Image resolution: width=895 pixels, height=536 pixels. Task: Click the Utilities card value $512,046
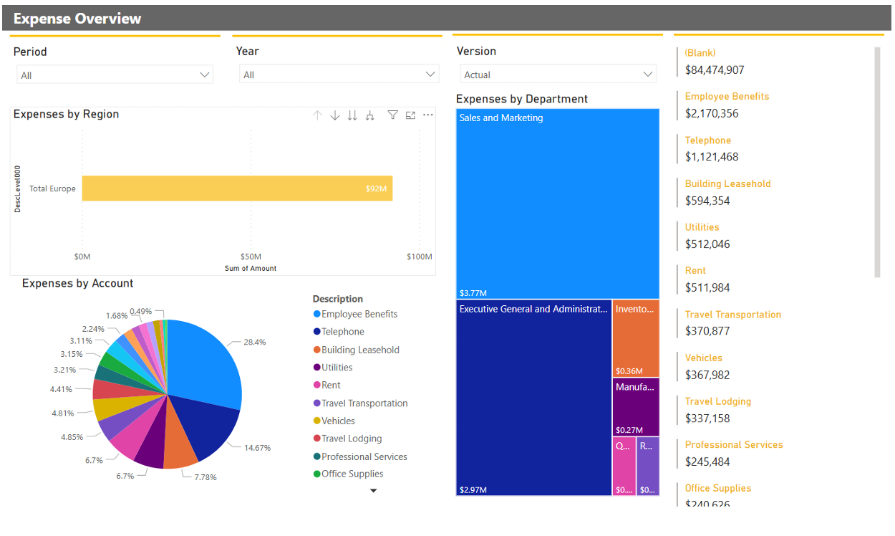coord(707,244)
